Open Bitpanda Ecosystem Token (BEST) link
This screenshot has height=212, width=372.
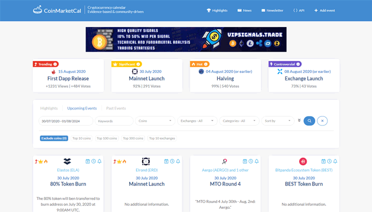[303, 170]
